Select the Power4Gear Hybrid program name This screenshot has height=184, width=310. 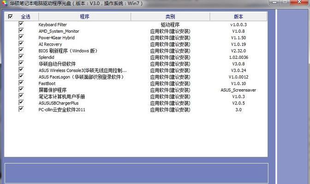(57, 38)
